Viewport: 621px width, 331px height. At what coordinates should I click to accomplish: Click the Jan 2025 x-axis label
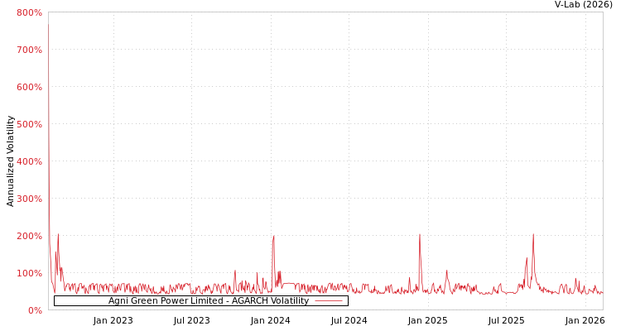pos(428,320)
